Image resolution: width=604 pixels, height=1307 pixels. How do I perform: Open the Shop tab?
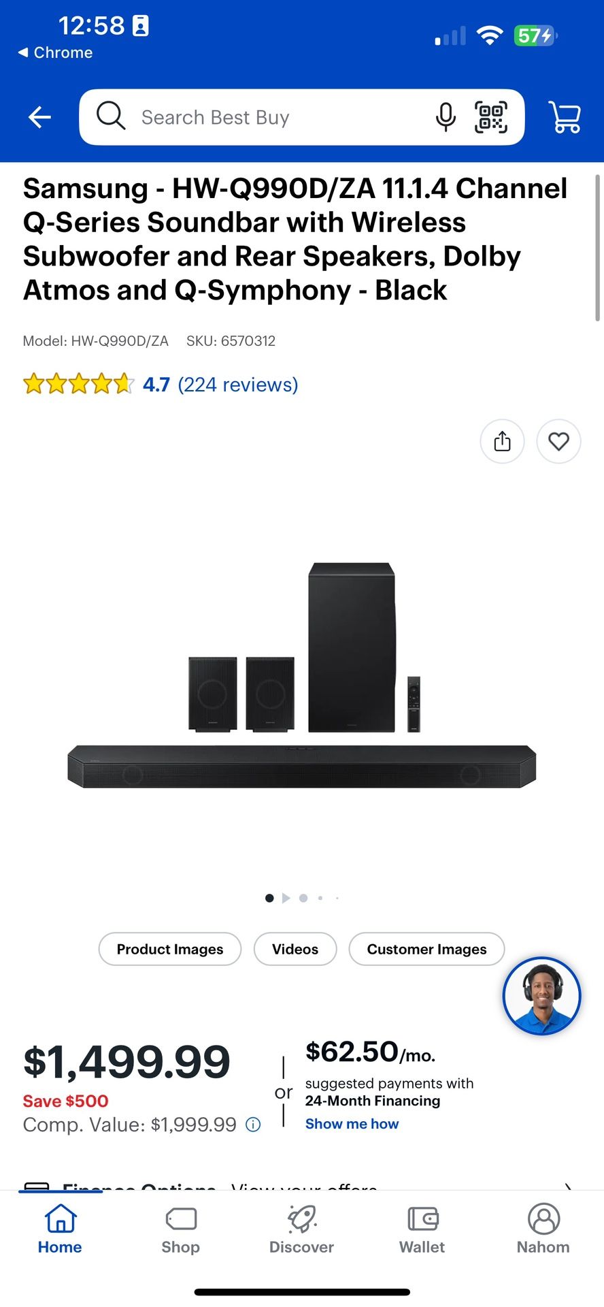tap(180, 1230)
